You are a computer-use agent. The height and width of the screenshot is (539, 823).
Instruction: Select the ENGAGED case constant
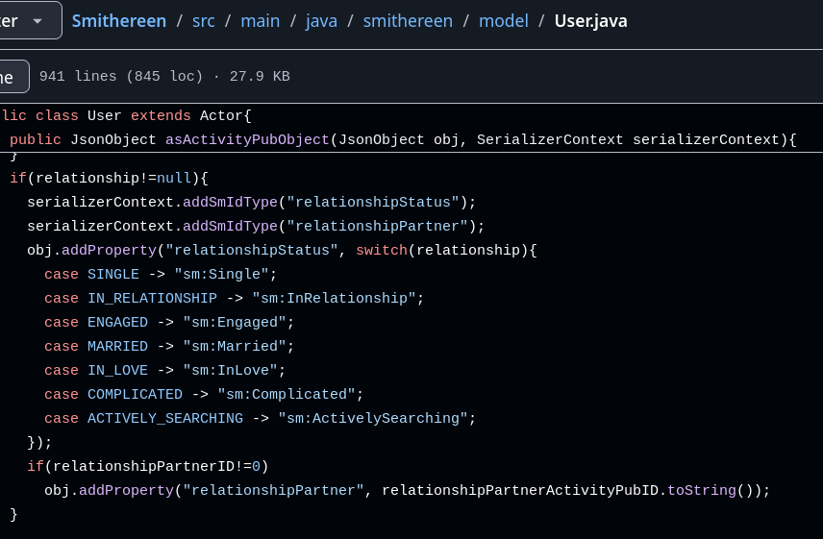pos(117,322)
